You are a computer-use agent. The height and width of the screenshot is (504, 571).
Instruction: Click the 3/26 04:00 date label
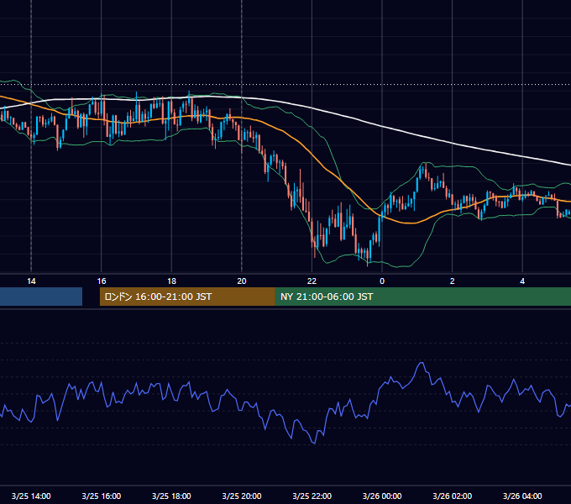(x=522, y=496)
